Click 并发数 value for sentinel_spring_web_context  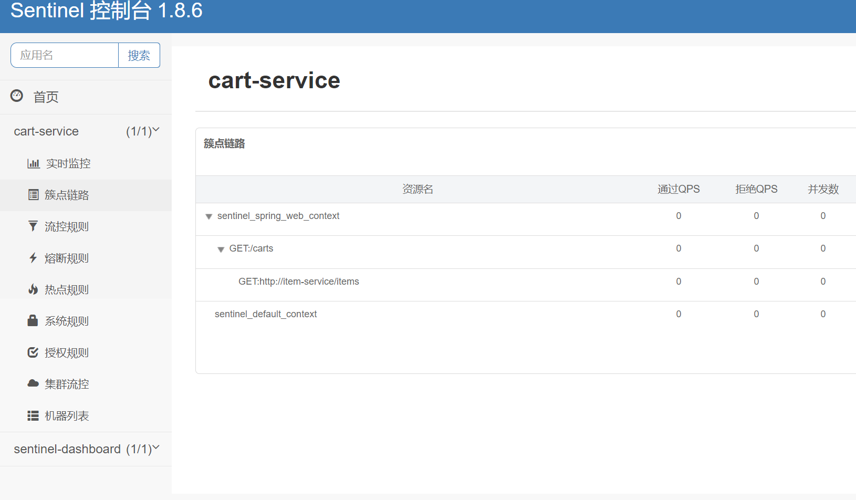coord(823,216)
